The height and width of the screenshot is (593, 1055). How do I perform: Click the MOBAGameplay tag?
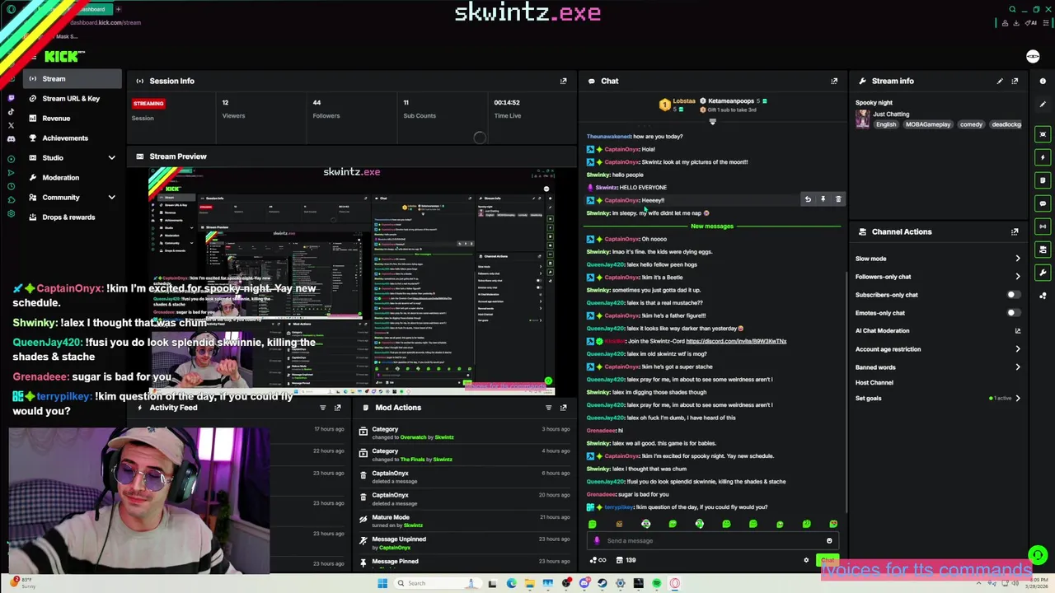pos(928,124)
